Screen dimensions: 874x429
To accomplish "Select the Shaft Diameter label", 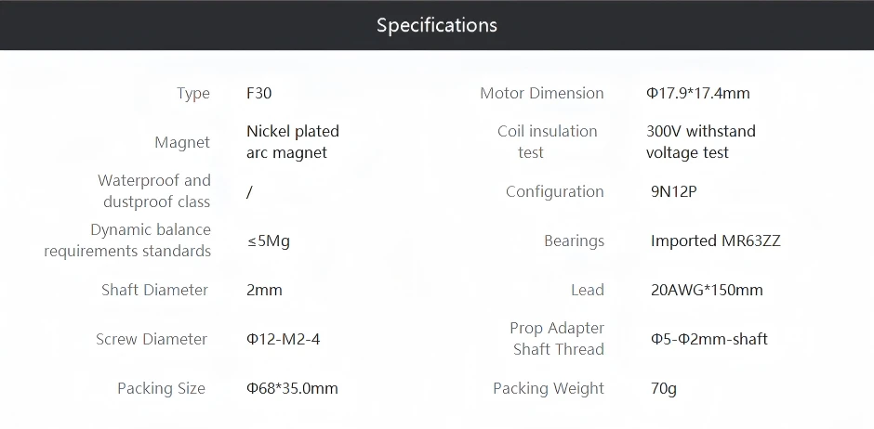I will (x=154, y=290).
